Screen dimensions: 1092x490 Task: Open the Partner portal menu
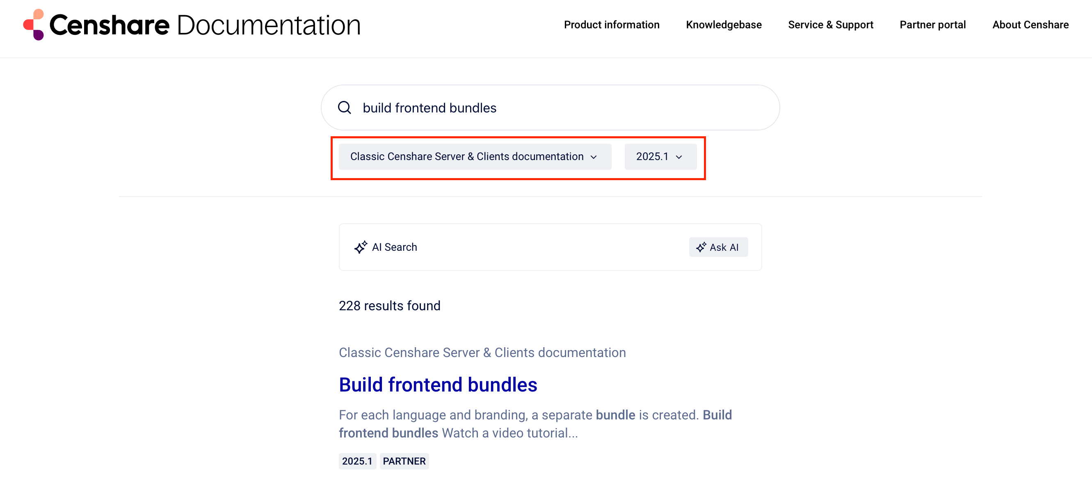[x=932, y=25]
